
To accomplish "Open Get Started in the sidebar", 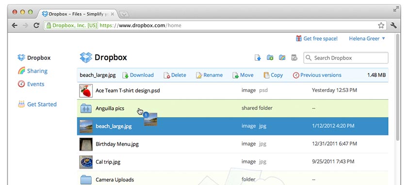I will (37, 104).
